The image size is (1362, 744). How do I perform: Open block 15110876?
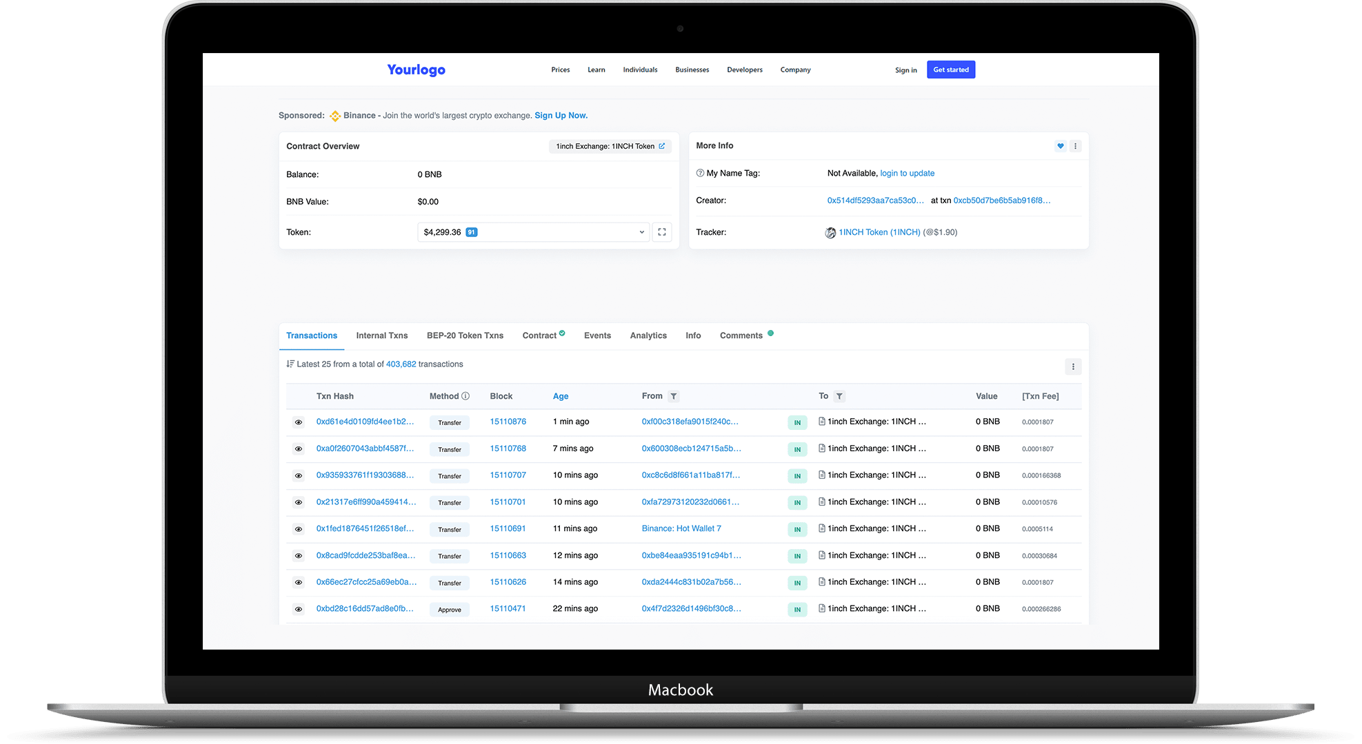tap(508, 422)
